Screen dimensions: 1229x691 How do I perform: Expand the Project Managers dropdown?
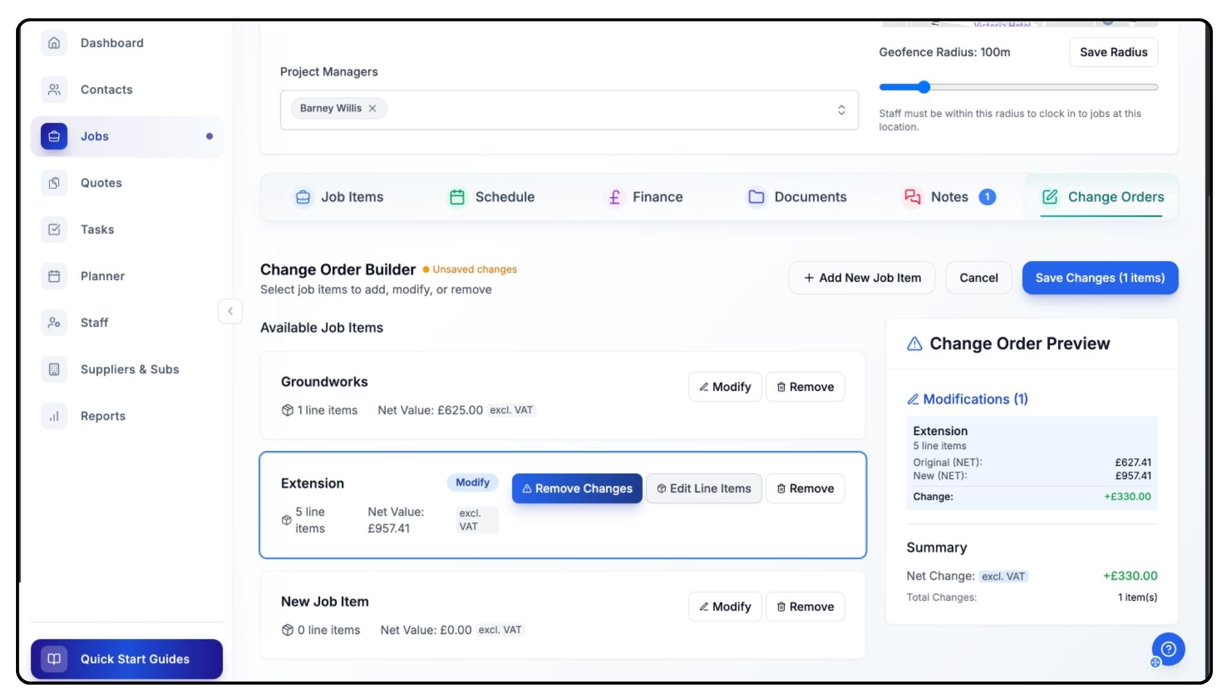[841, 110]
